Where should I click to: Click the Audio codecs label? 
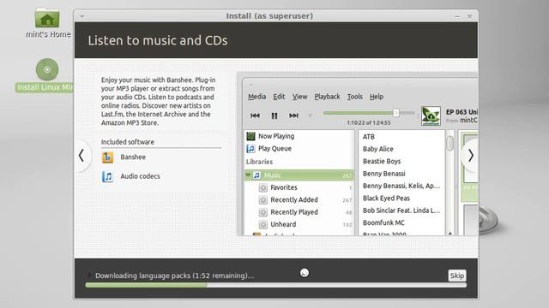pyautogui.click(x=140, y=176)
